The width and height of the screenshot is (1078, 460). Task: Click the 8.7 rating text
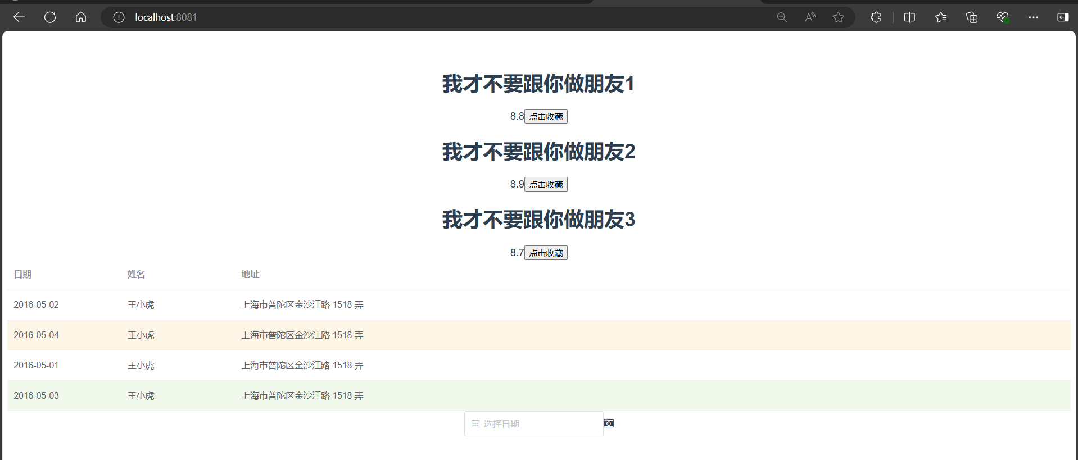[517, 253]
